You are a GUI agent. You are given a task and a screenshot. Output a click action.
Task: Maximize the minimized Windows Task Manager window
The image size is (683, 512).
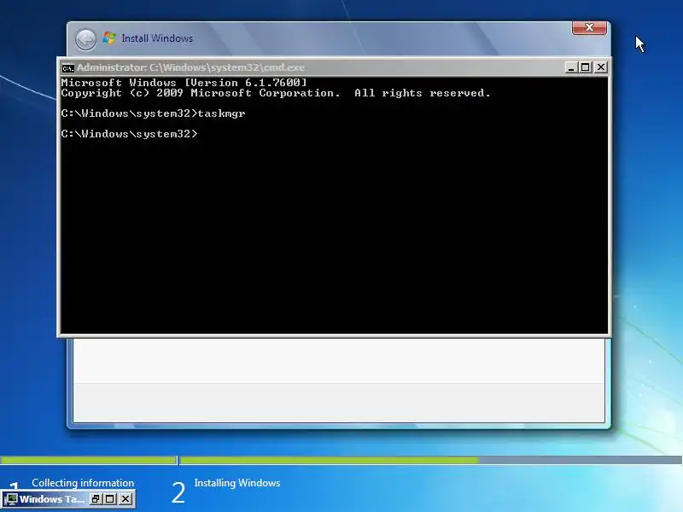(110, 499)
